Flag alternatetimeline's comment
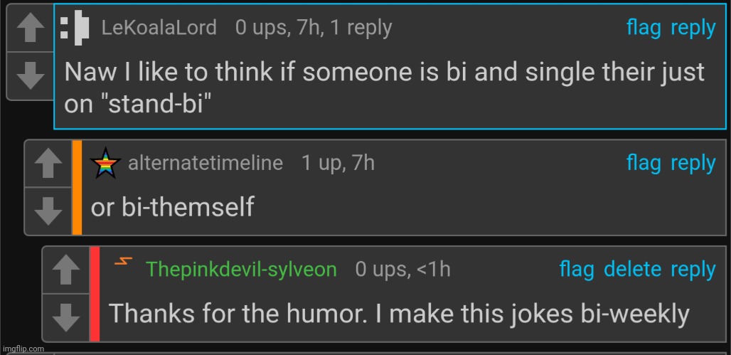 (644, 164)
